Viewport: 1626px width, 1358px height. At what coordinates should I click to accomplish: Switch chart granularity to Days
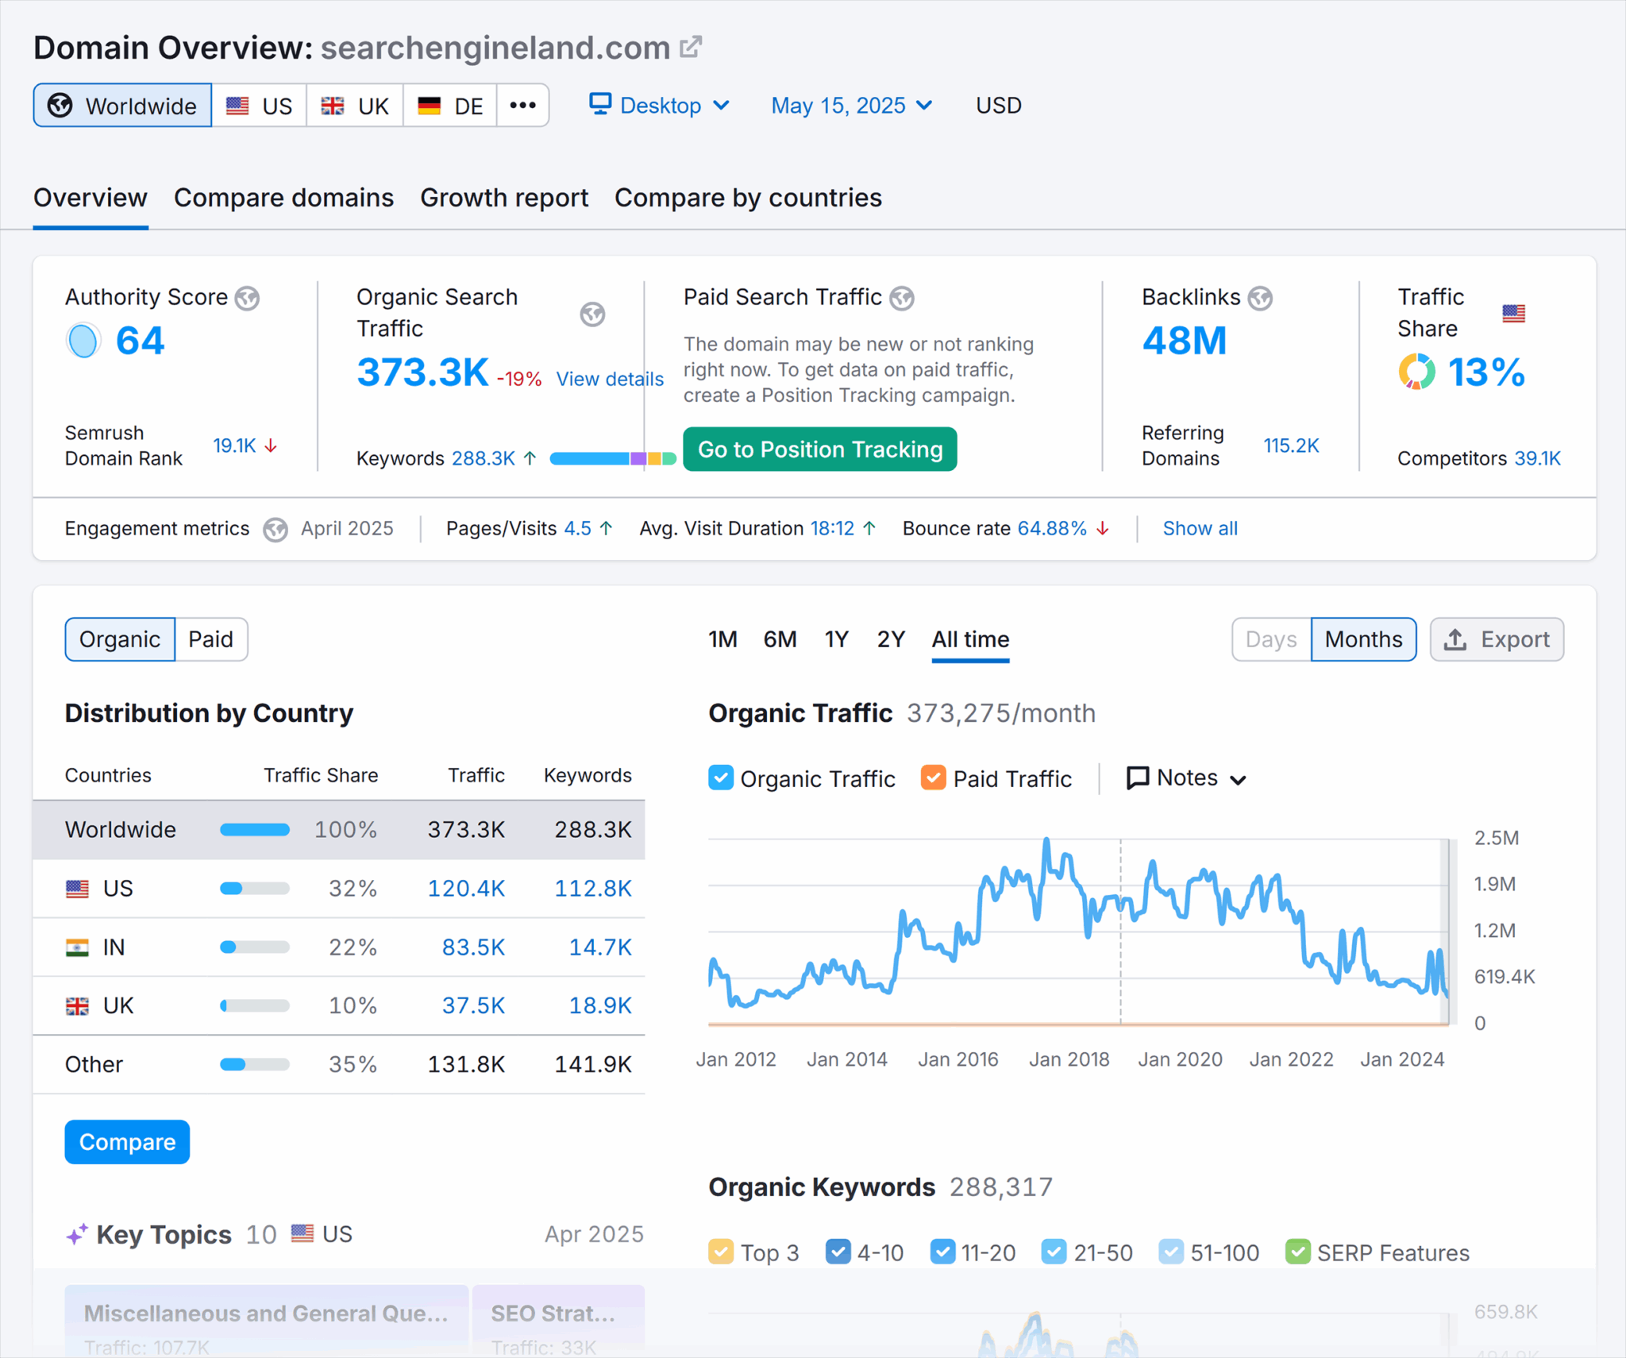tap(1271, 639)
